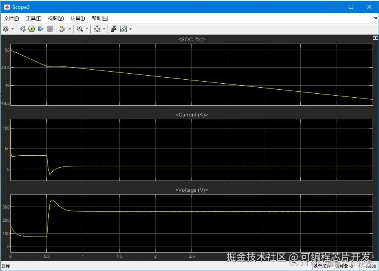The image size is (379, 271).
Task: Click the highlight Simulink block icon
Action: (63, 29)
